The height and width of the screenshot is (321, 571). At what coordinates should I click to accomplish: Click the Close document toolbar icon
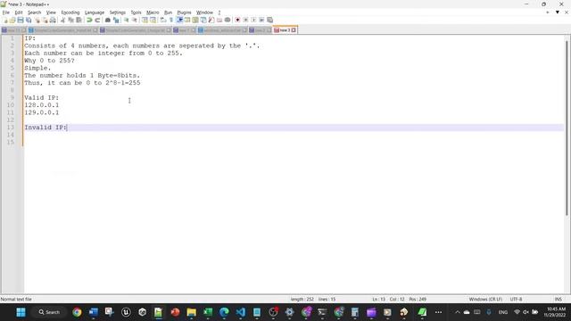point(37,20)
